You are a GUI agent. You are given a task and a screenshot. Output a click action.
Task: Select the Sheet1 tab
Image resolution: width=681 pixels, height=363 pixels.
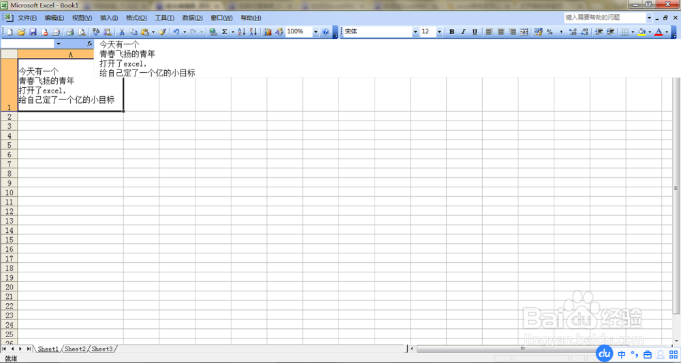coord(48,349)
